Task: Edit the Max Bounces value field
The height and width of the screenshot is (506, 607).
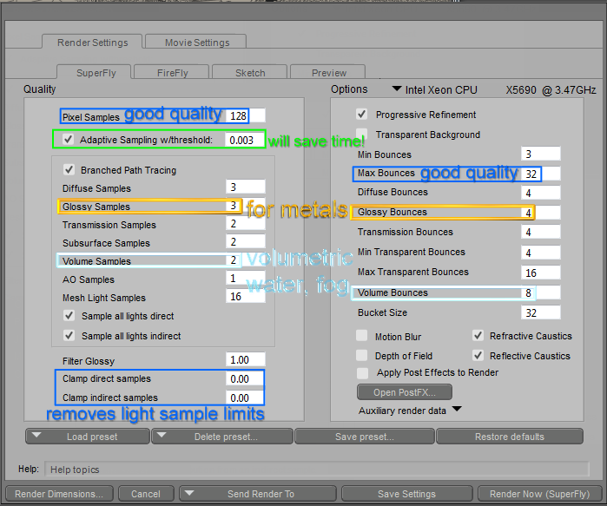Action: [x=540, y=174]
